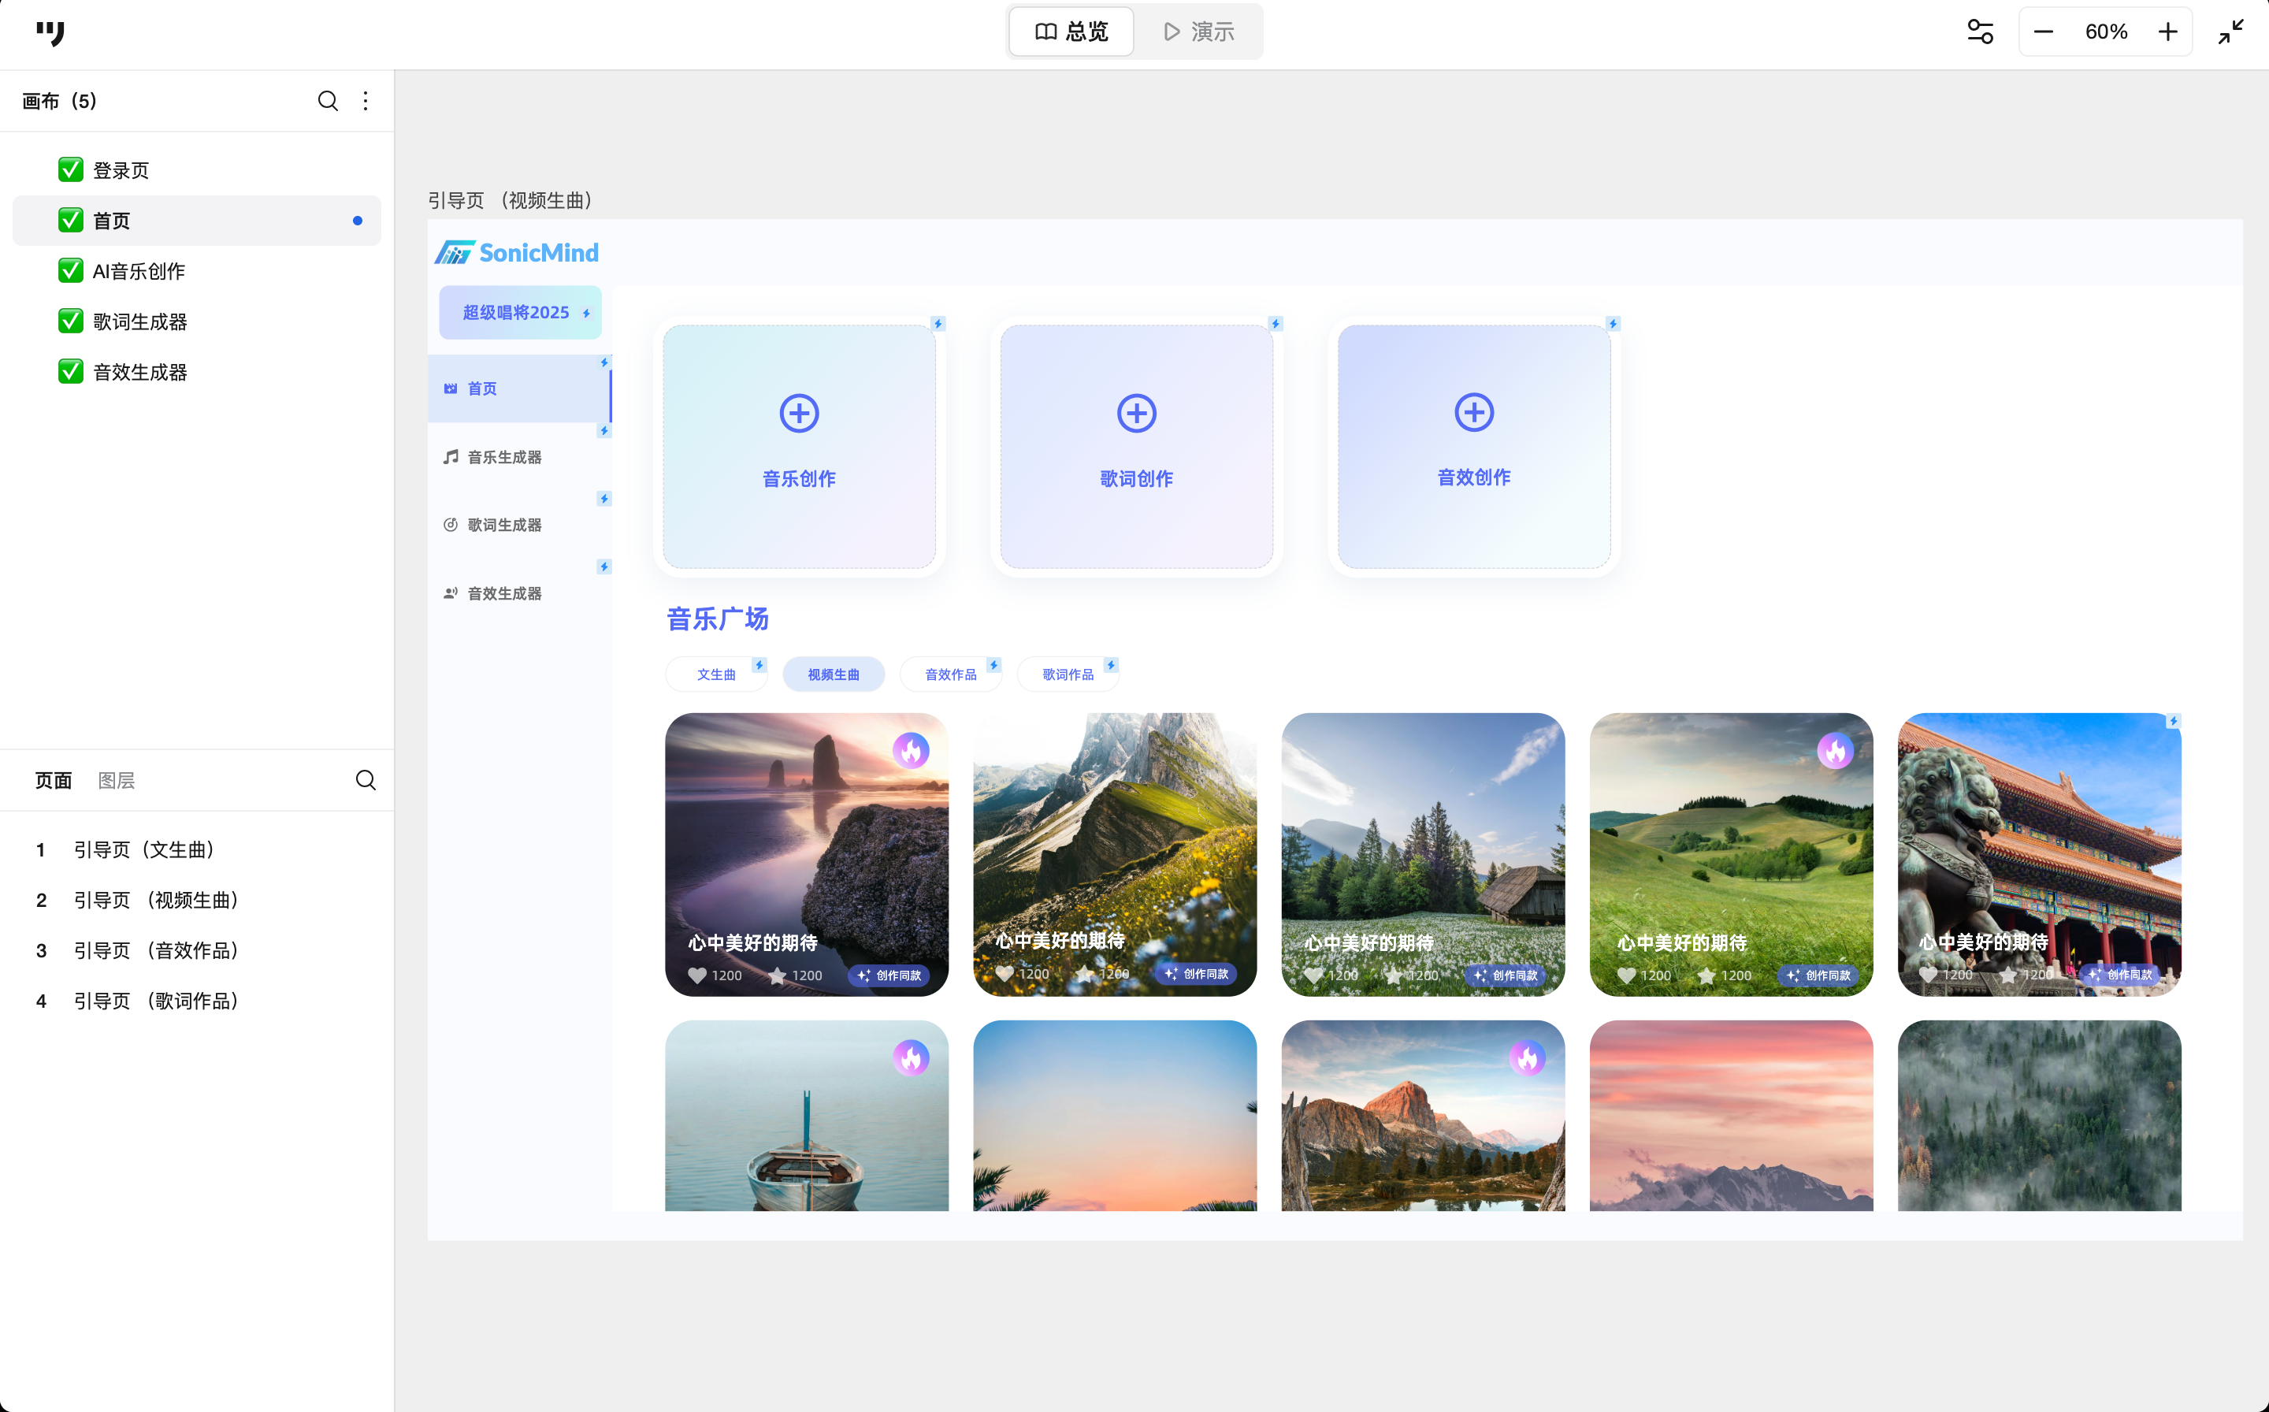The height and width of the screenshot is (1412, 2269).
Task: Click the canvas list search icon
Action: [x=327, y=101]
